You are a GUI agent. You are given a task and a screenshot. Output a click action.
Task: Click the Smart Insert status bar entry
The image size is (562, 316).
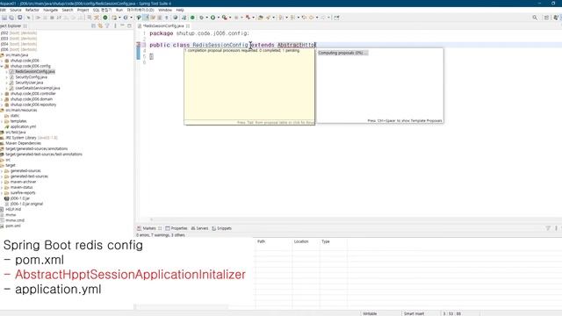click(x=414, y=313)
